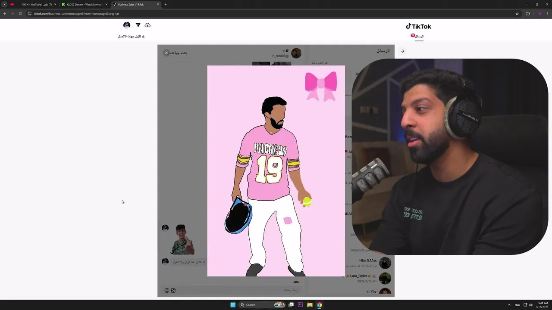
Task: Click the ENG language indicator
Action: (x=517, y=305)
